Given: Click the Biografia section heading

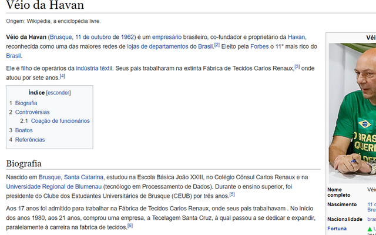Looking at the screenshot, I should (x=23, y=163).
